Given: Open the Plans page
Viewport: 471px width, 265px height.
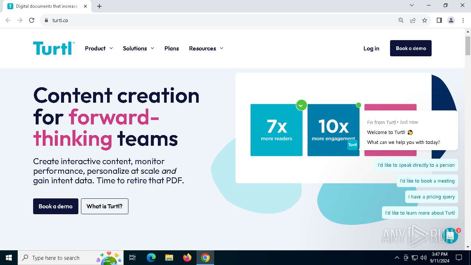Looking at the screenshot, I should click(171, 48).
